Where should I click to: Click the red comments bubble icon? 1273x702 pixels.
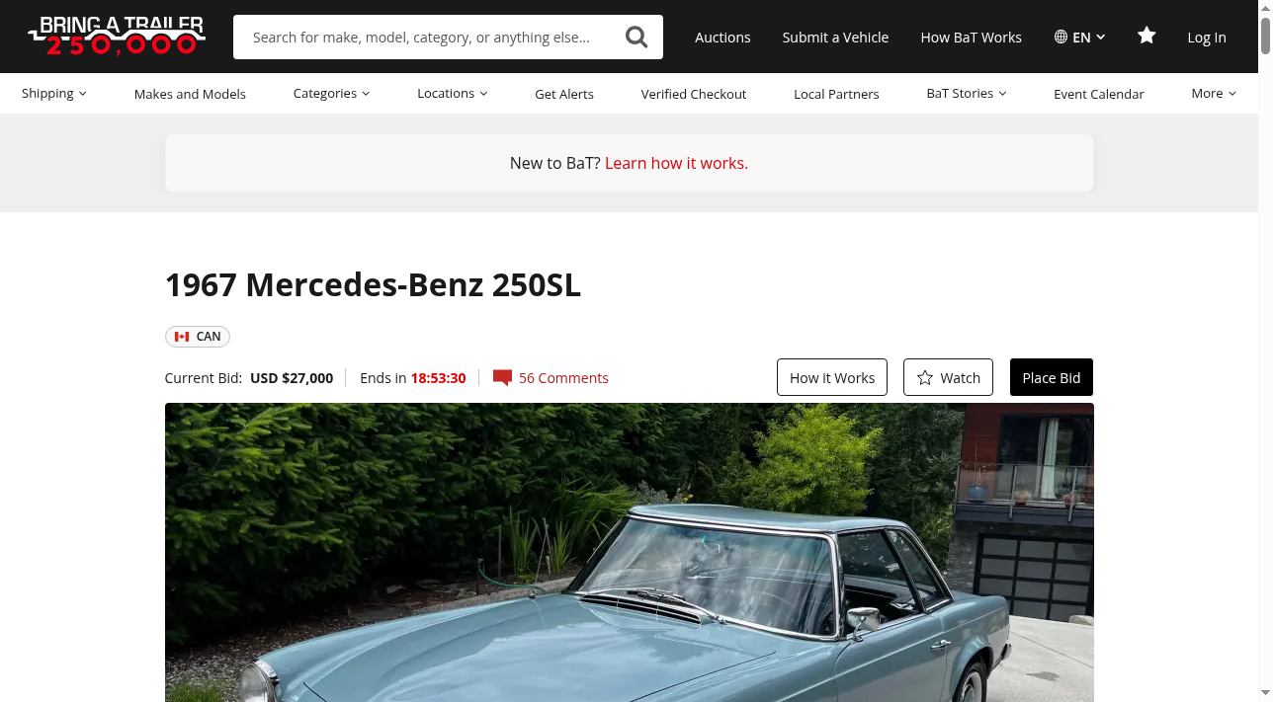(502, 378)
